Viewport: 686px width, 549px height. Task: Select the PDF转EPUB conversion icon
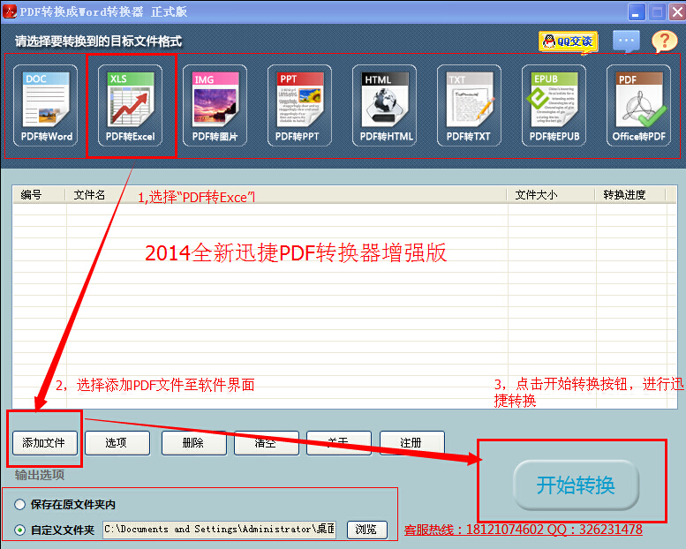pyautogui.click(x=554, y=105)
